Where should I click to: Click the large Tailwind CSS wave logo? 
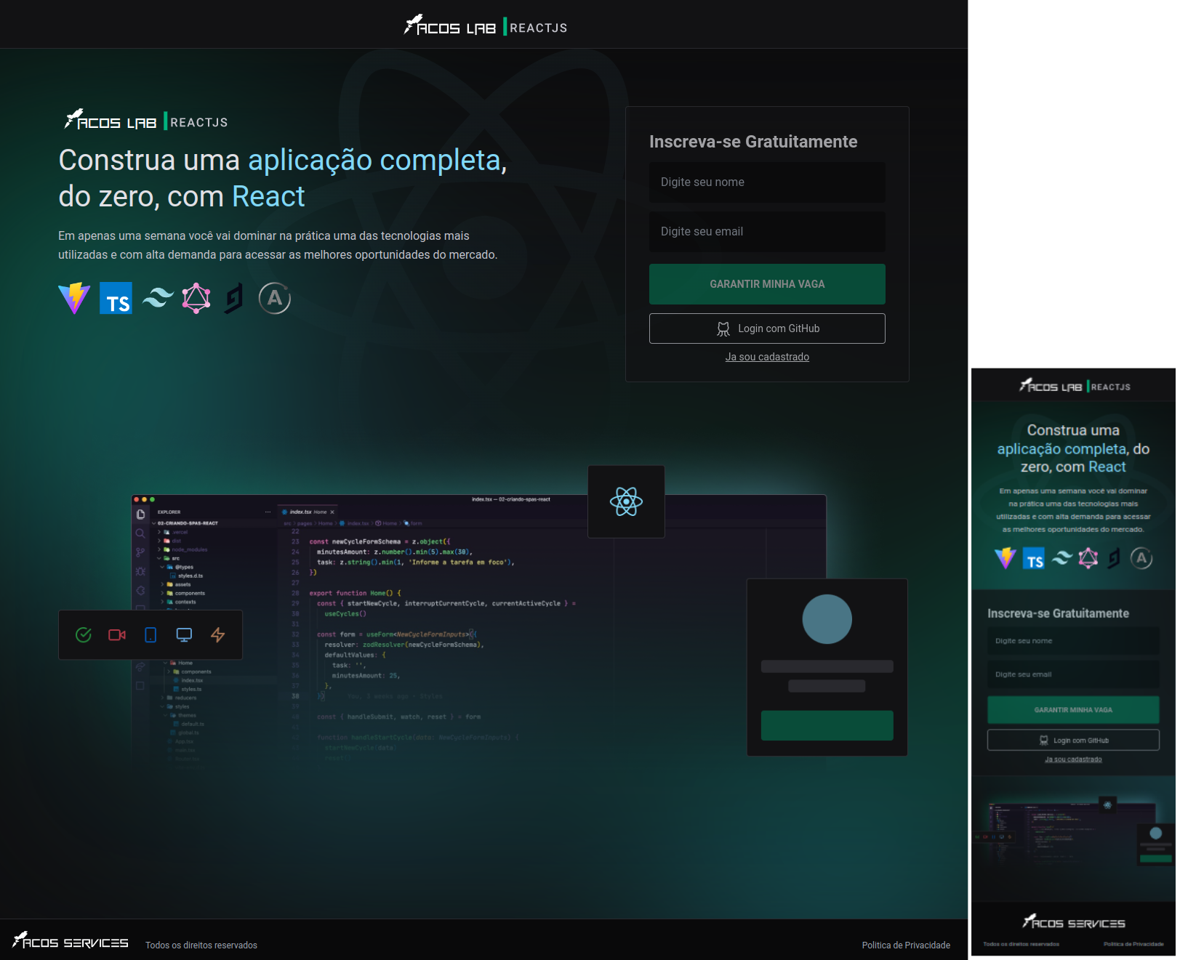158,298
